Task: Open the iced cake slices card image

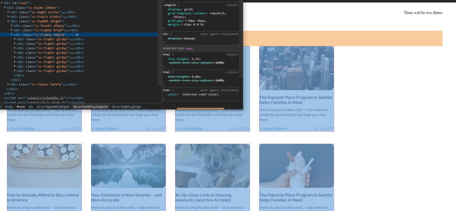Action: (x=45, y=166)
